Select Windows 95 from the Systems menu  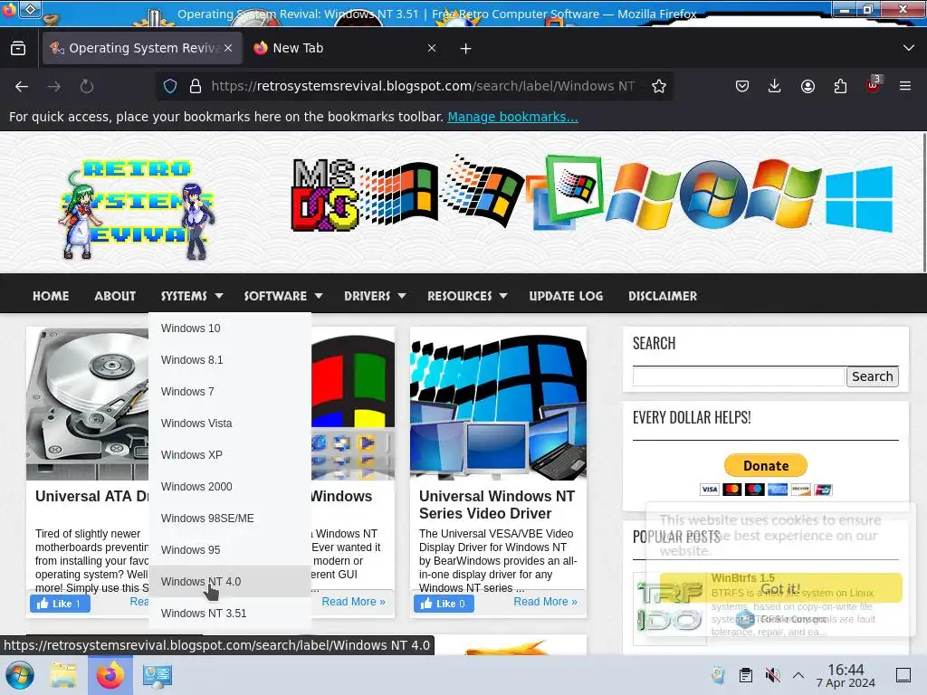[x=230, y=549]
